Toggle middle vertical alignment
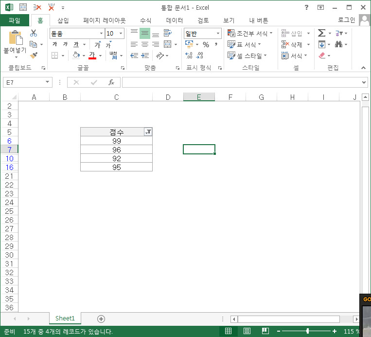This screenshot has height=337, width=371. click(145, 33)
